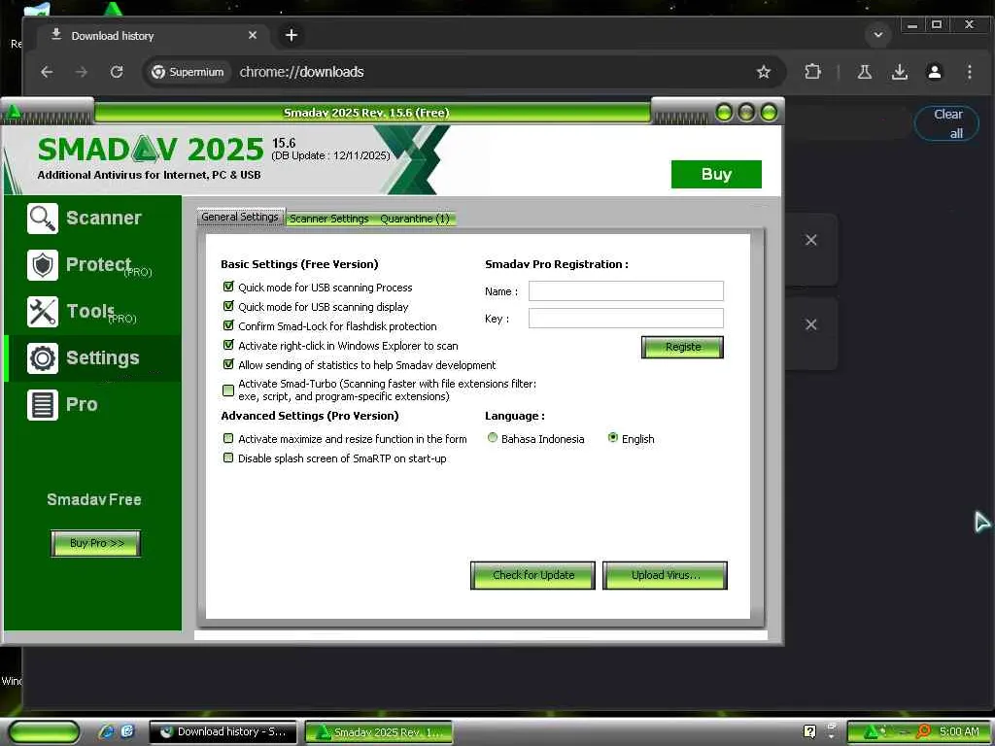Open Quarantine (1) tab

pyautogui.click(x=415, y=219)
